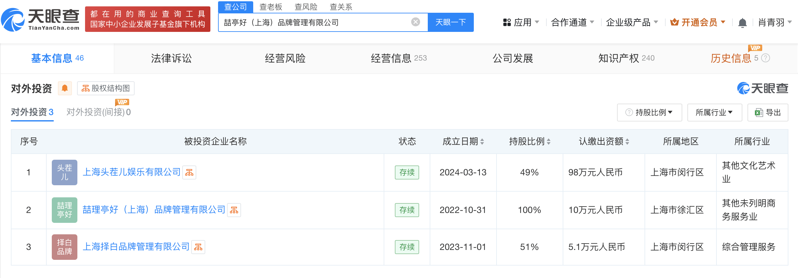This screenshot has height=278, width=798.
Task: Select the 查老板 search tab
Action: (x=271, y=7)
